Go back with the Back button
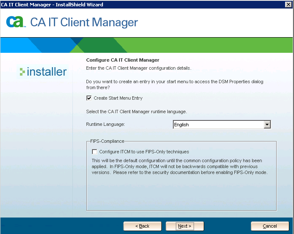 (x=142, y=226)
